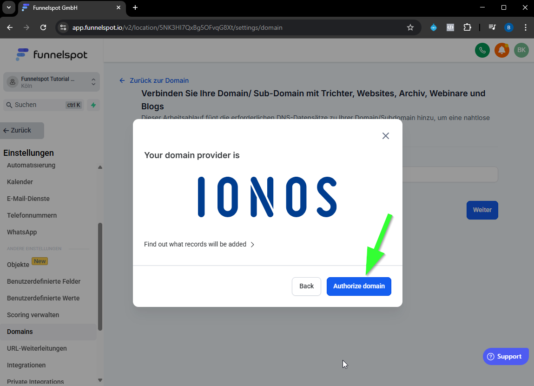Select the Funnelspot GmbH browser tab

pyautogui.click(x=72, y=8)
